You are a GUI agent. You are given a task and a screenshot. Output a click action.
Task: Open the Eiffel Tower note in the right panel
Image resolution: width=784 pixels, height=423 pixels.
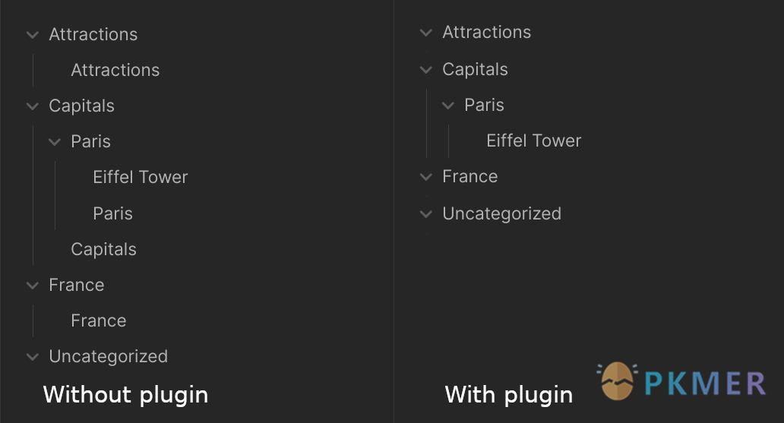534,140
